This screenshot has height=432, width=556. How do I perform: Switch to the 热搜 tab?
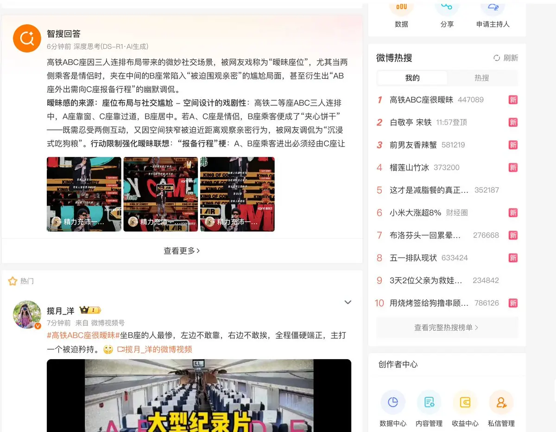[482, 78]
